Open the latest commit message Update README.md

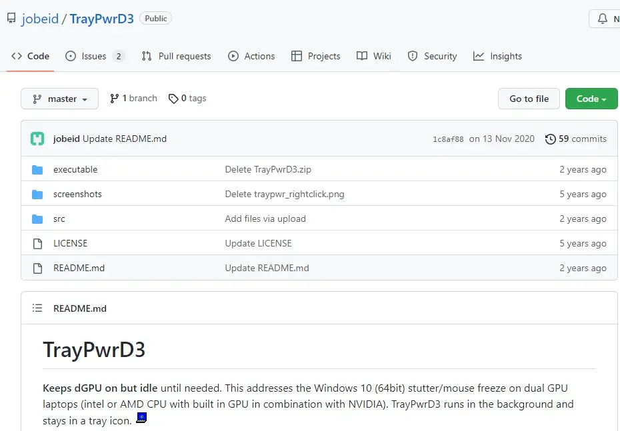pos(125,139)
